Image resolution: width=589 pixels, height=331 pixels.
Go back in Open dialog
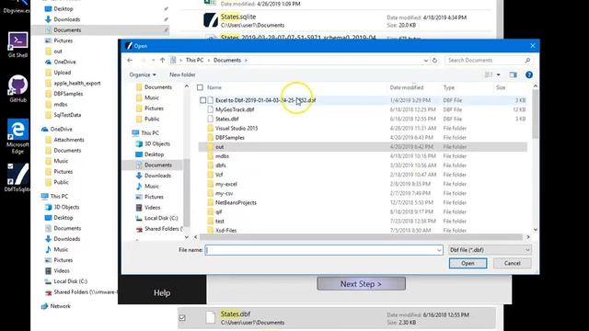coord(130,60)
